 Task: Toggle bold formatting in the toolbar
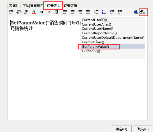pos(42,12)
